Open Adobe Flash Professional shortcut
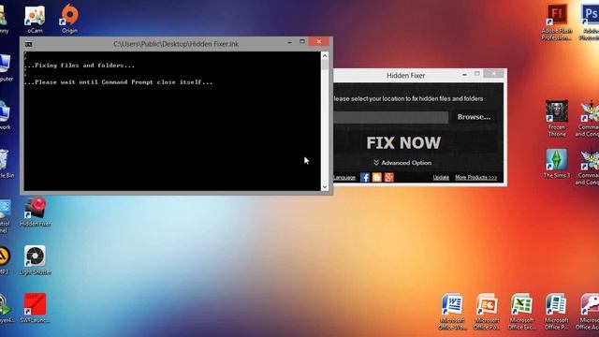Screen dimensions: 599x337 tap(557, 15)
